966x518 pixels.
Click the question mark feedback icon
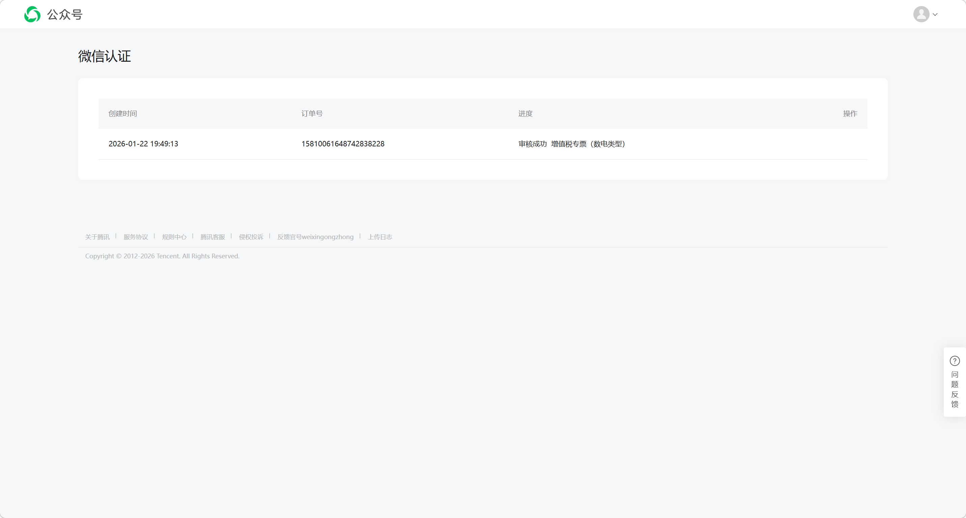(x=955, y=361)
